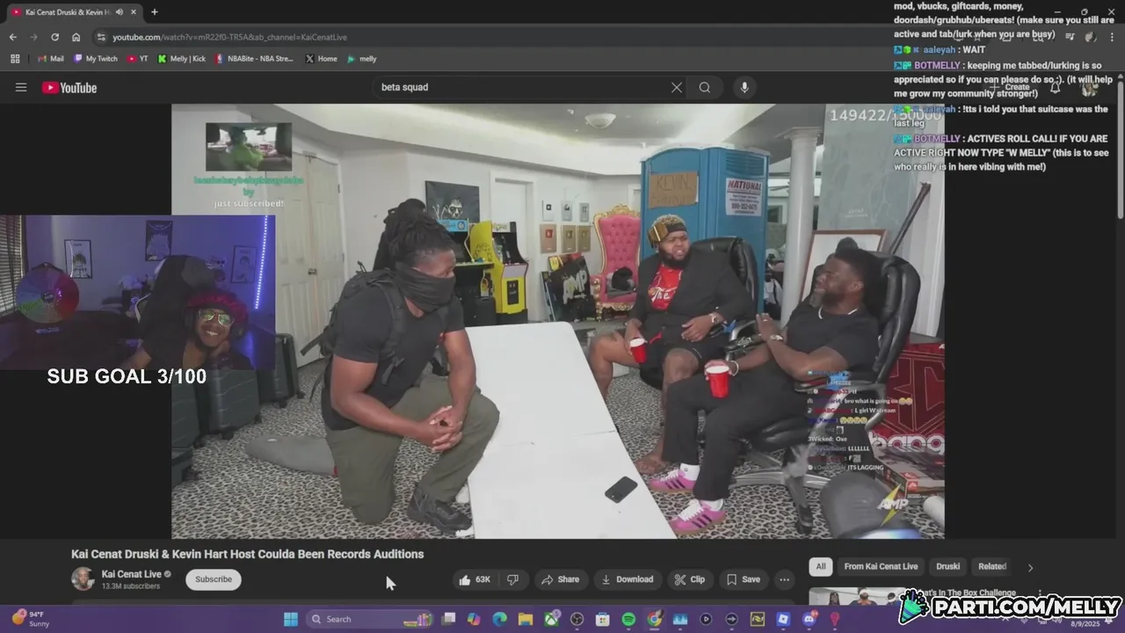Open the weather widget showing 94°F
1125x633 pixels.
(31, 619)
